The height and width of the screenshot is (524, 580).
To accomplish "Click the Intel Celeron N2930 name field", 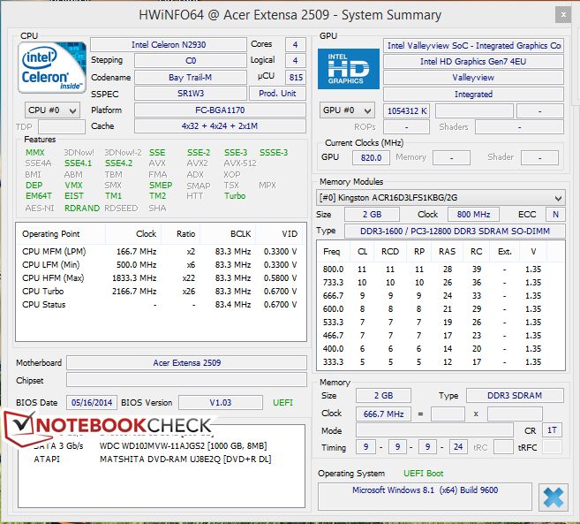I will (169, 45).
